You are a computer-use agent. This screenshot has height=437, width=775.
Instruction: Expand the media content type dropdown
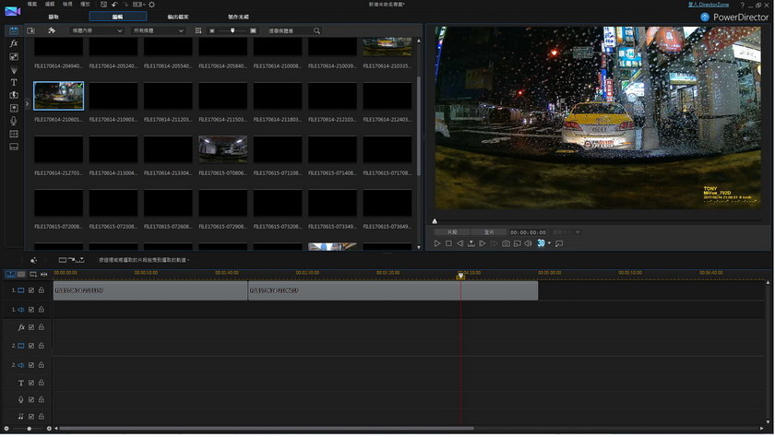tap(97, 30)
